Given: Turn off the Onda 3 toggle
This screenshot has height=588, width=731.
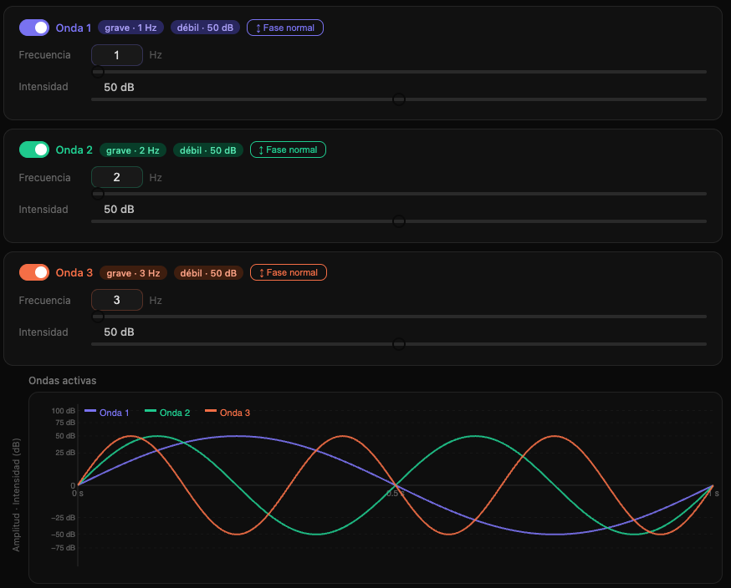Looking at the screenshot, I should click(34, 272).
